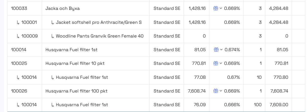Click the gift icon beside 0.674% discount
This screenshot has width=307, height=112.
tap(216, 50)
